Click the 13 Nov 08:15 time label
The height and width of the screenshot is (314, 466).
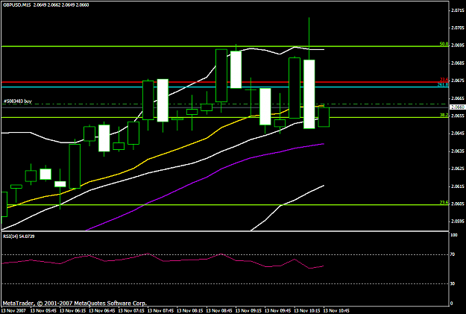(189, 311)
